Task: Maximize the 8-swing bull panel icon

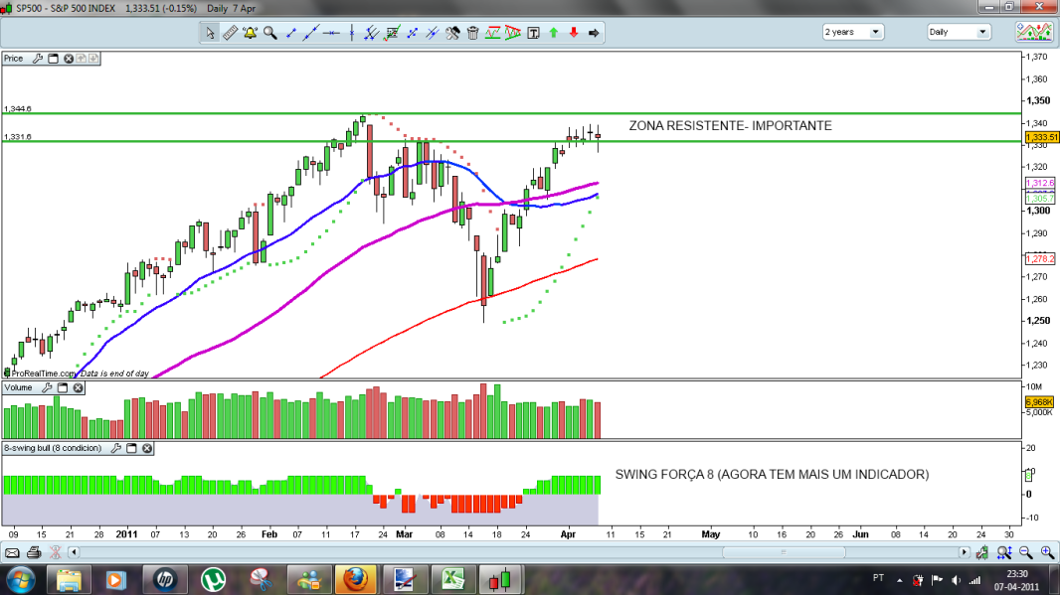Action: 132,448
